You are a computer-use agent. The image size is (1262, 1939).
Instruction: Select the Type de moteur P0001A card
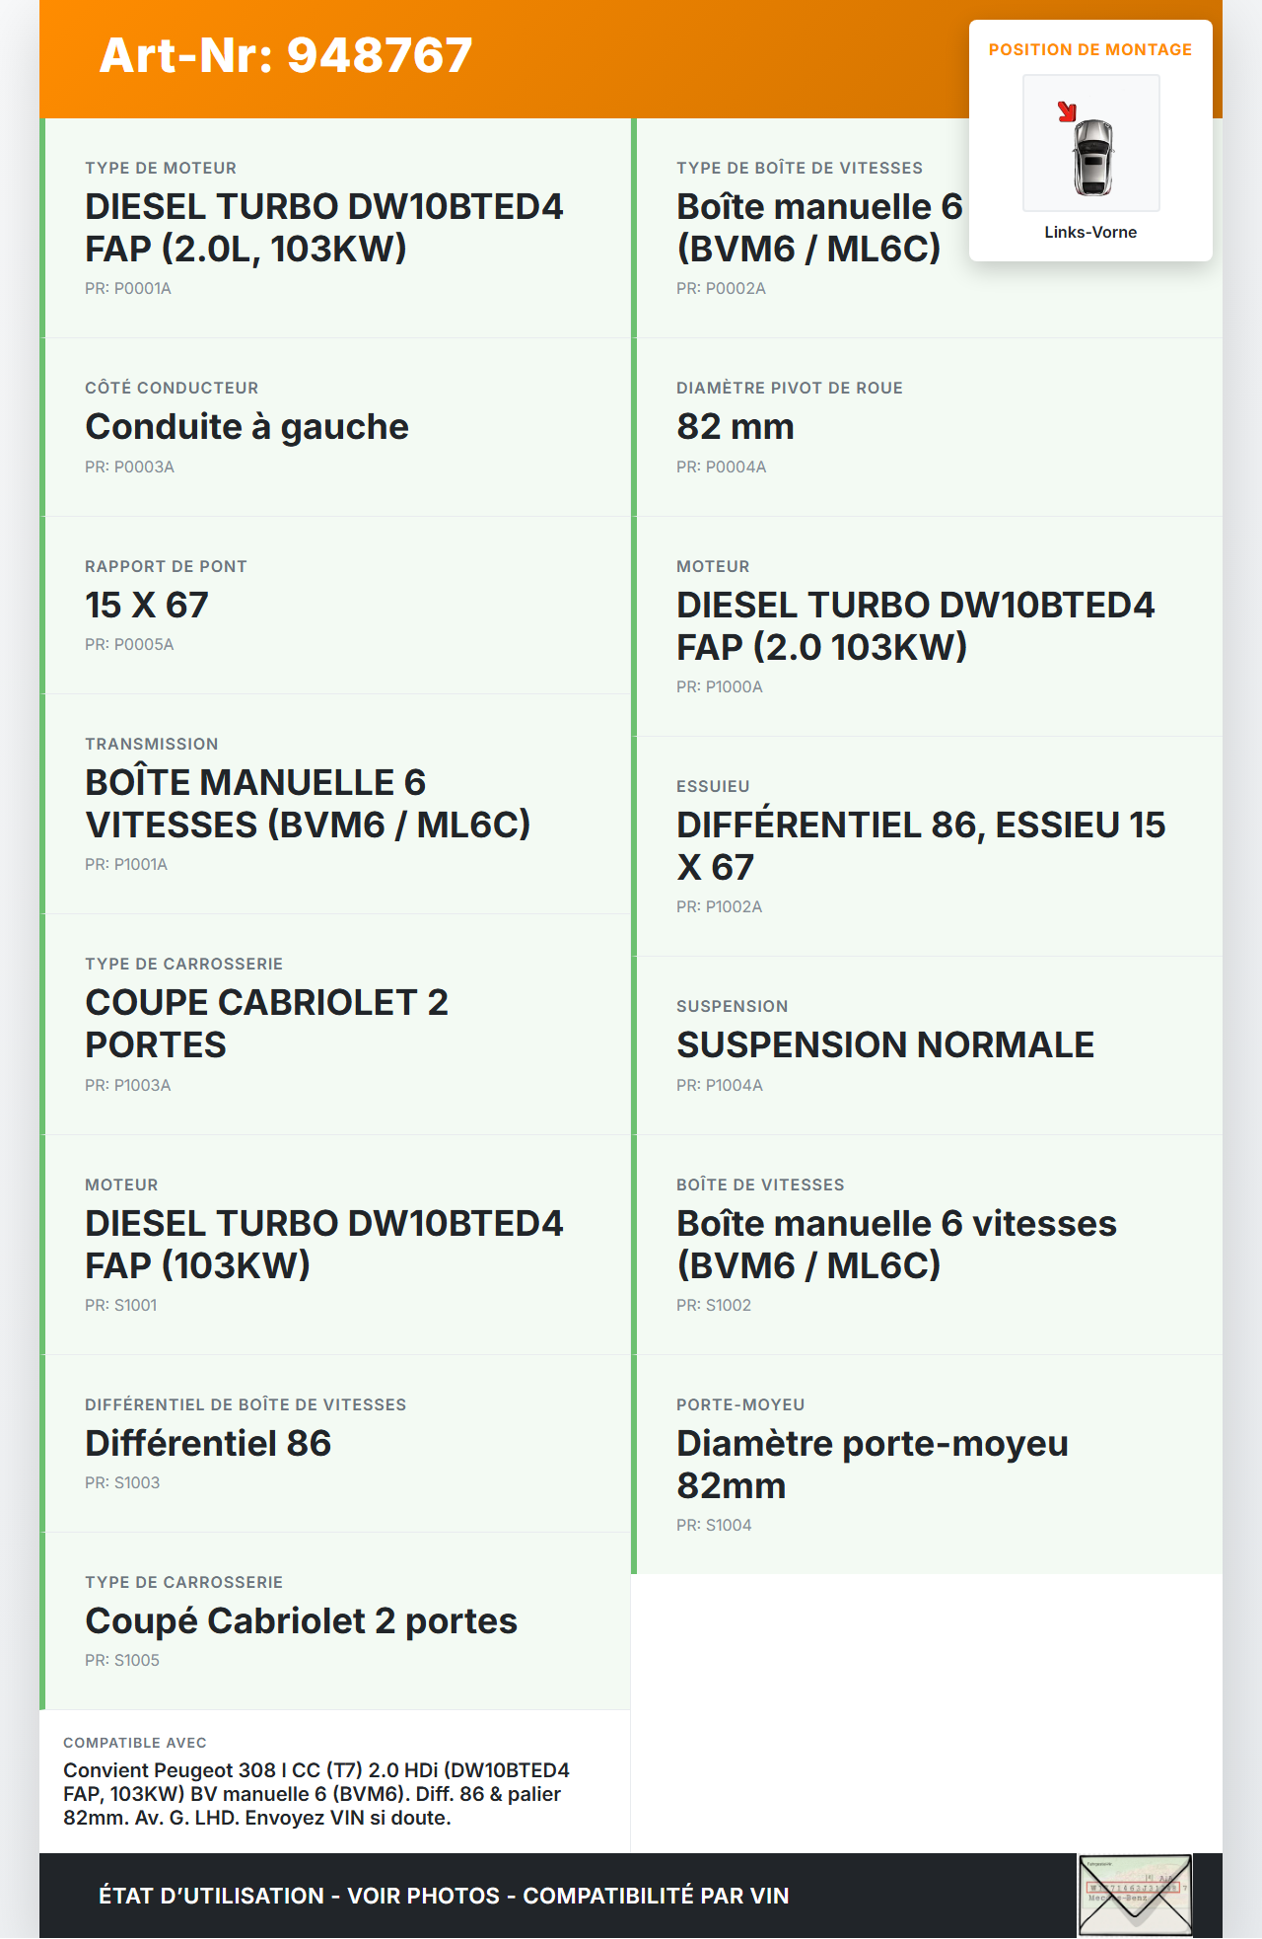(335, 228)
